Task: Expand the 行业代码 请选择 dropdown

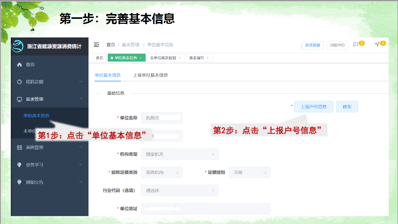Action: pyautogui.click(x=180, y=191)
